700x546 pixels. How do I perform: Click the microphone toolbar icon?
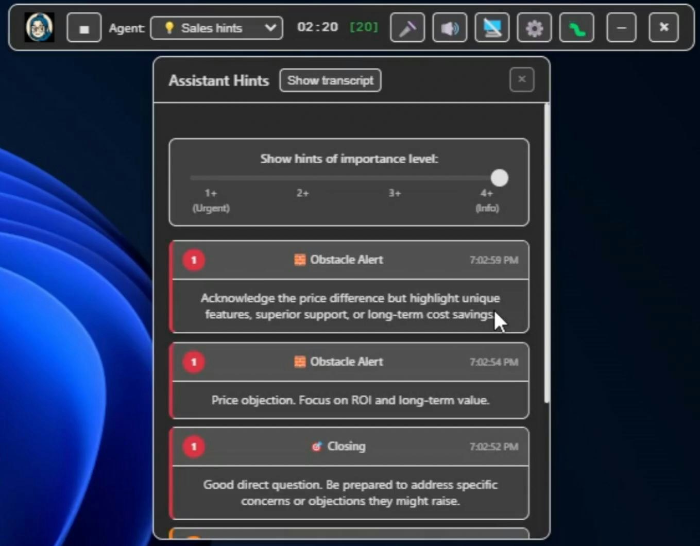point(407,28)
